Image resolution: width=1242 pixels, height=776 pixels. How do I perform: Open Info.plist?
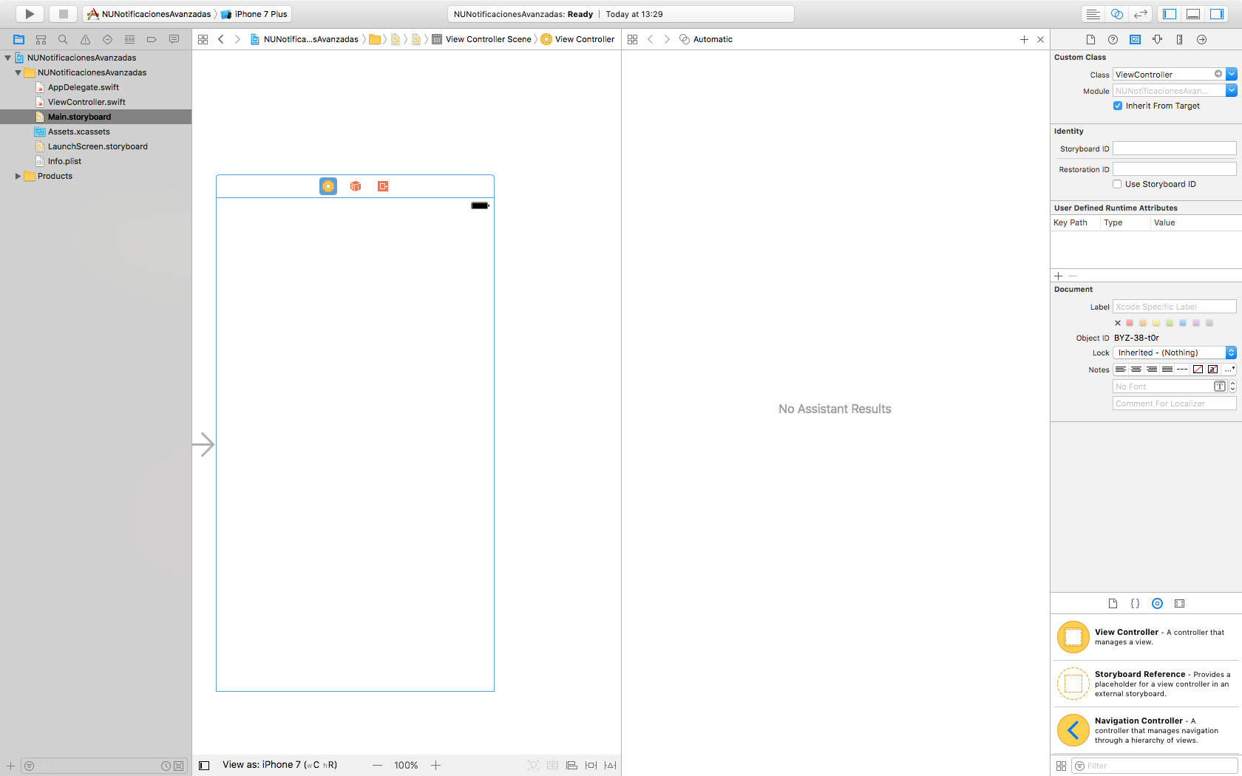(x=64, y=161)
